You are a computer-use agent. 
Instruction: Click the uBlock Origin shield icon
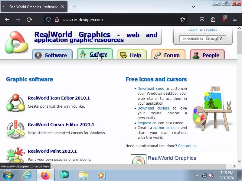pos(224,19)
